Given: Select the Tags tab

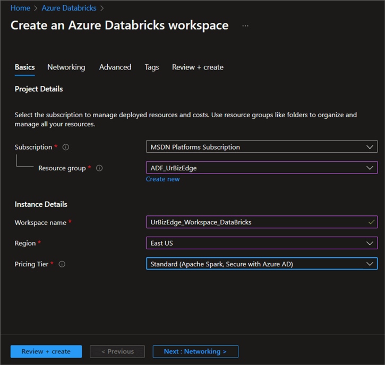Looking at the screenshot, I should click(x=151, y=67).
